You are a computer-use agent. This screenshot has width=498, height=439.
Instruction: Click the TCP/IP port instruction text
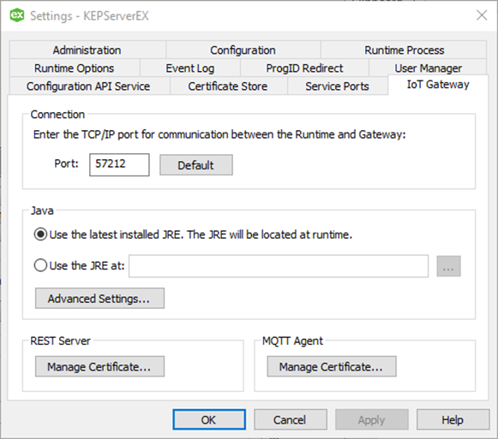coord(219,134)
